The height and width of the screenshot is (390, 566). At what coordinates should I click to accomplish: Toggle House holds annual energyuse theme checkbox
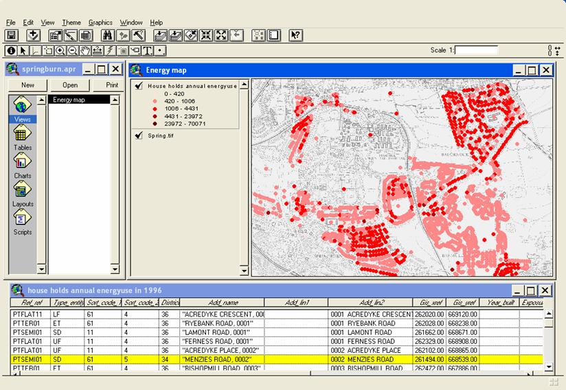click(139, 86)
